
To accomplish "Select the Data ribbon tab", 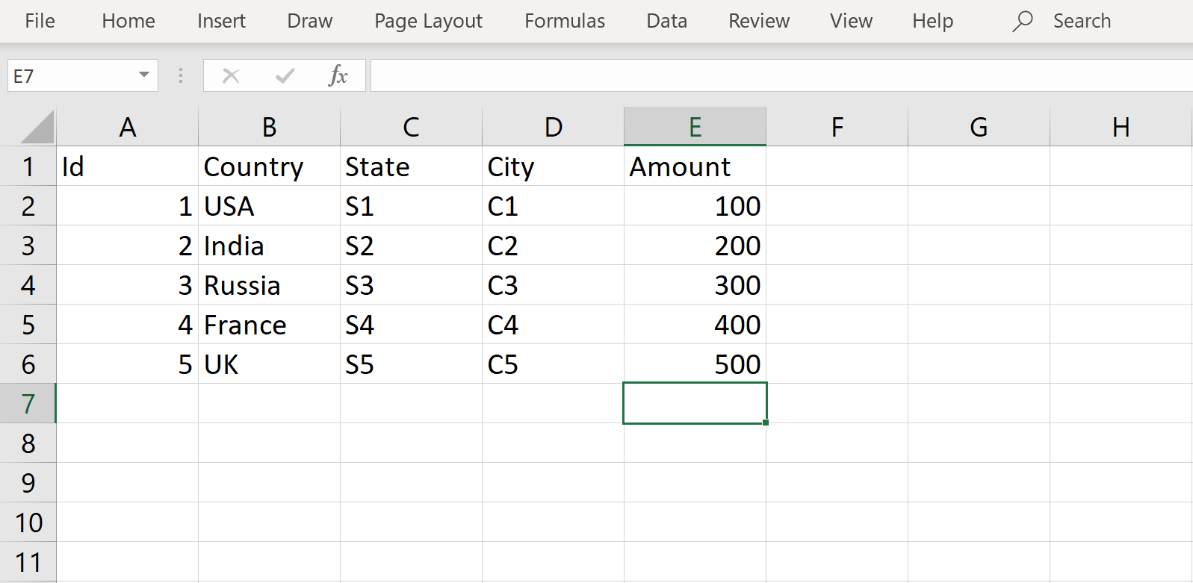I will (x=666, y=21).
